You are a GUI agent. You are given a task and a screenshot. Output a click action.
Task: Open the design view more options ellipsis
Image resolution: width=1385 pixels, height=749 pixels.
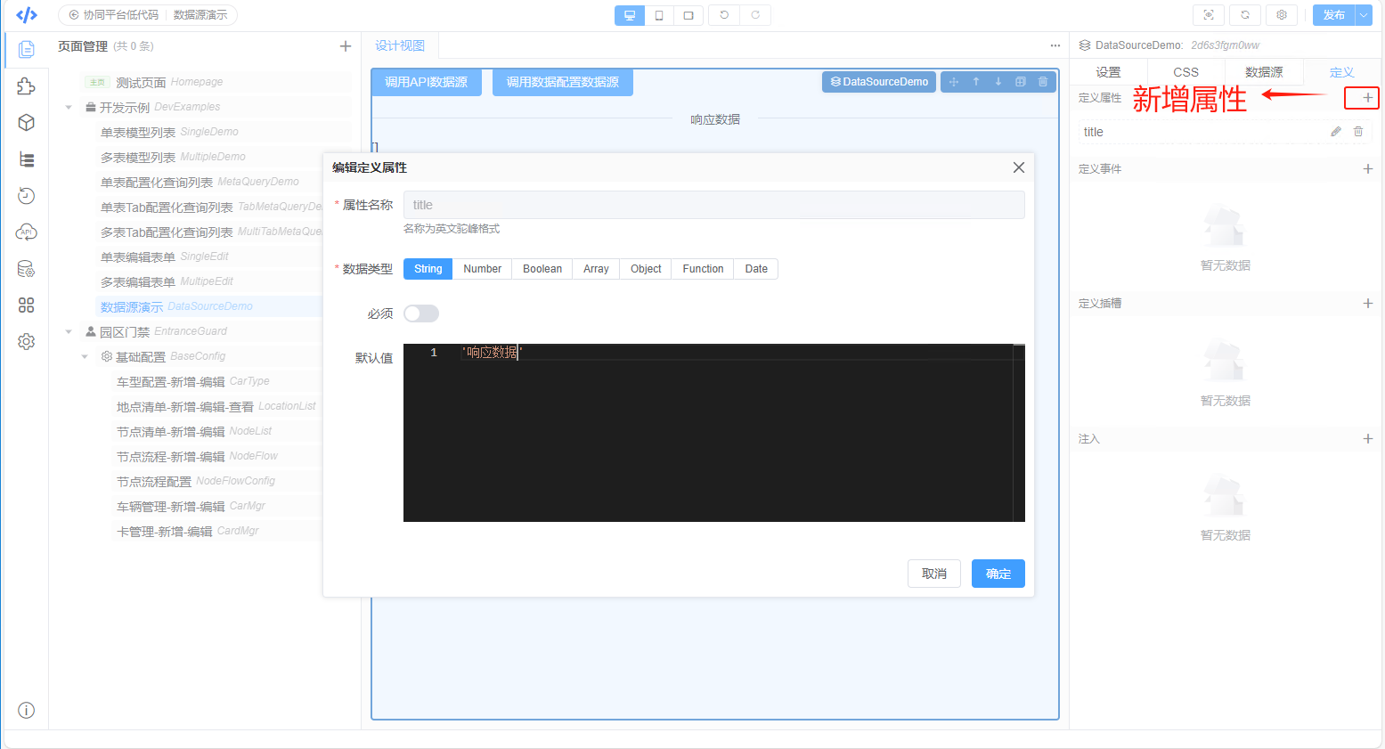(1055, 45)
